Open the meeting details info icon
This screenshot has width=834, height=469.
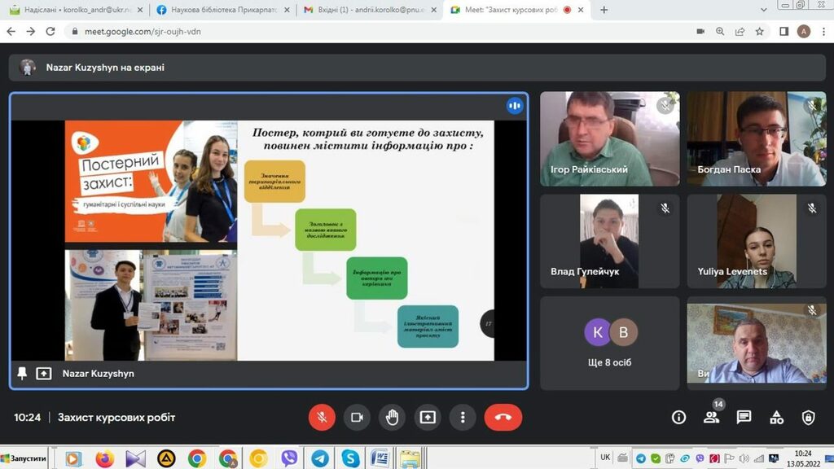[678, 418]
